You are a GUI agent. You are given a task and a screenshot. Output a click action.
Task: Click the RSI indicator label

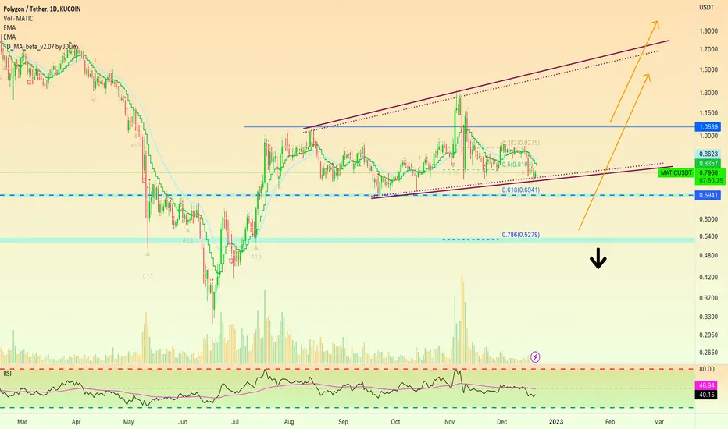pos(8,373)
